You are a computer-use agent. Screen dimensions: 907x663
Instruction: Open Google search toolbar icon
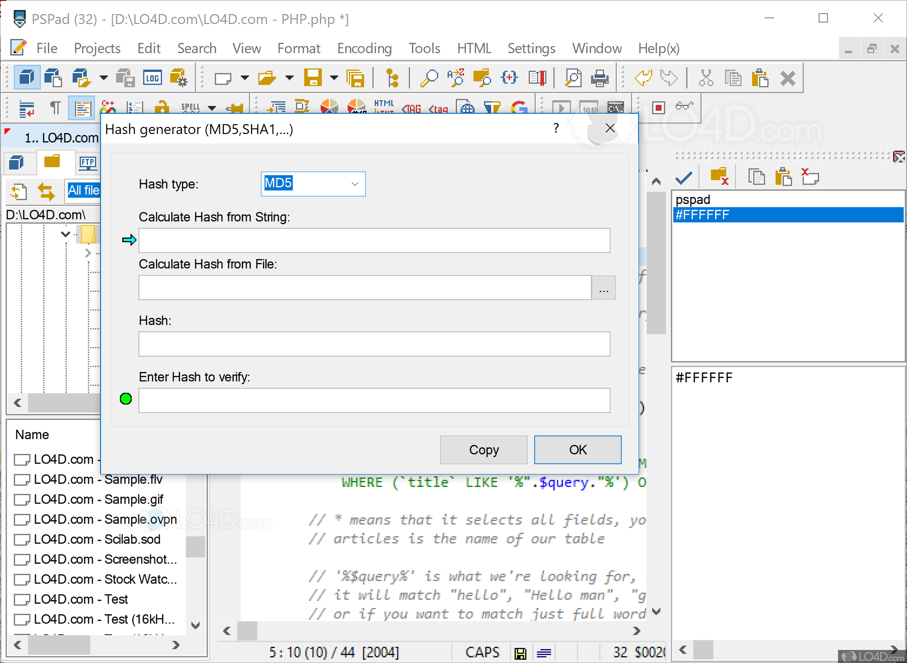(520, 107)
